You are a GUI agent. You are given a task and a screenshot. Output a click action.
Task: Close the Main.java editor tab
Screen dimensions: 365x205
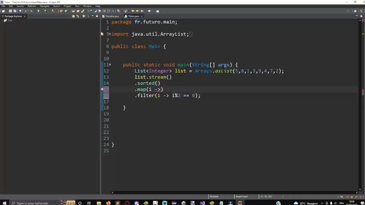(141, 17)
